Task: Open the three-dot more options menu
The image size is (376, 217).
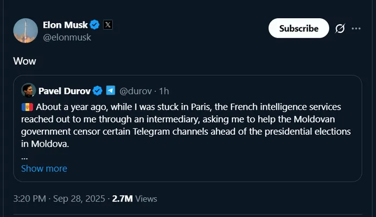Action: pos(356,28)
